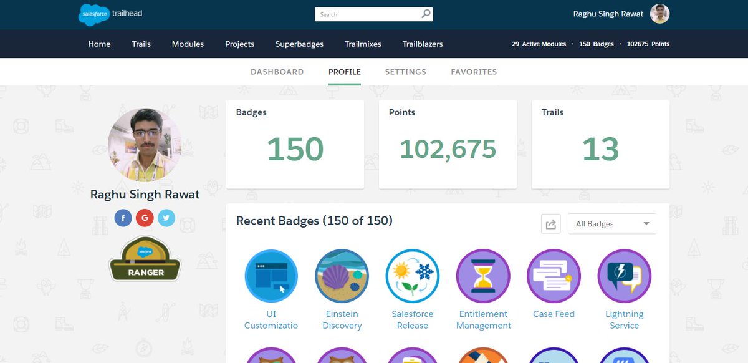This screenshot has width=748, height=363.
Task: Switch to the Dashboard tab
Action: [x=277, y=72]
